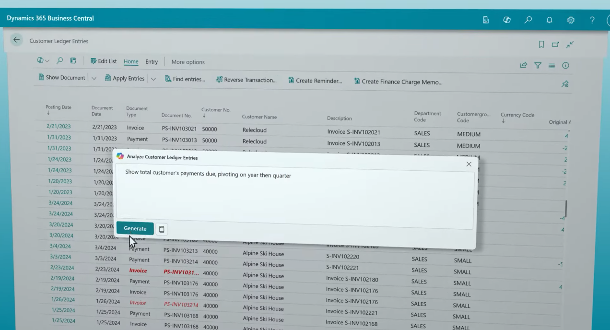Click the document icon in the top bar
The height and width of the screenshot is (330, 610).
(x=485, y=20)
